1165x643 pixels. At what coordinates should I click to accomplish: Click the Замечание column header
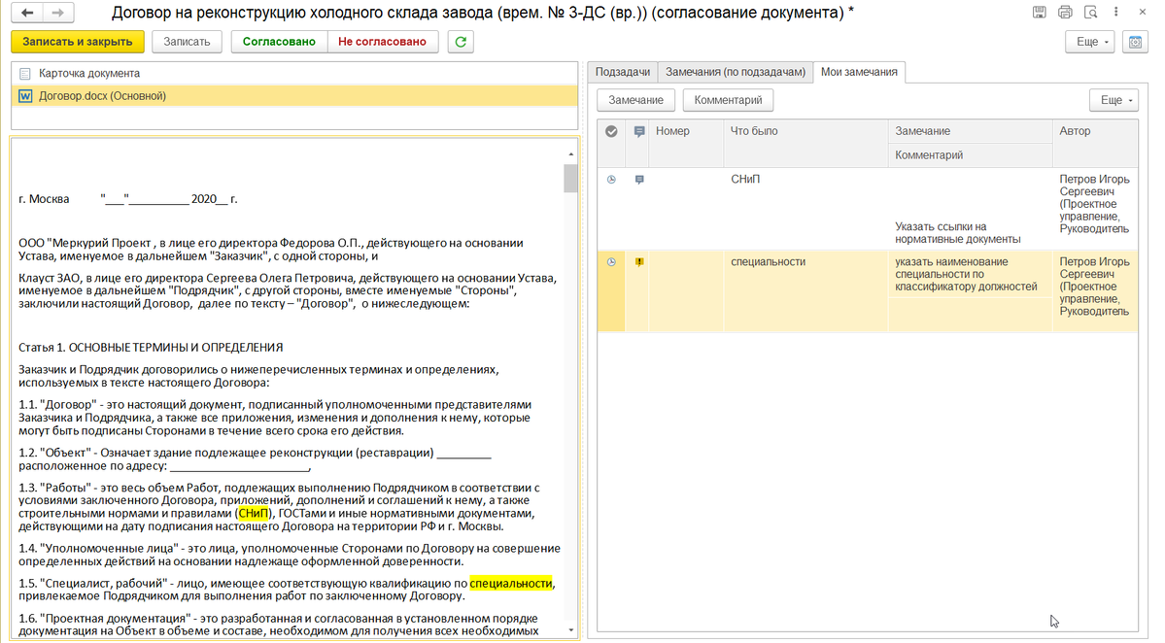coord(970,131)
